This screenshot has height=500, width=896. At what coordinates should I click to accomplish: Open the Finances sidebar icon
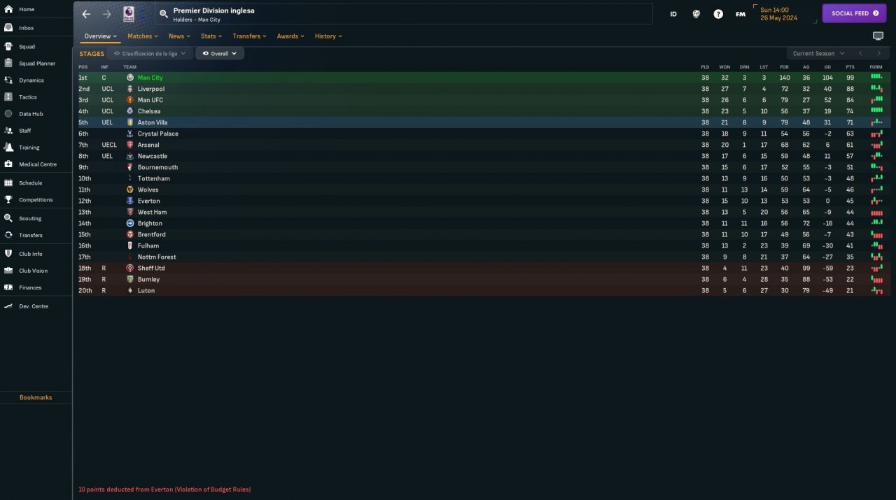[x=8, y=287]
